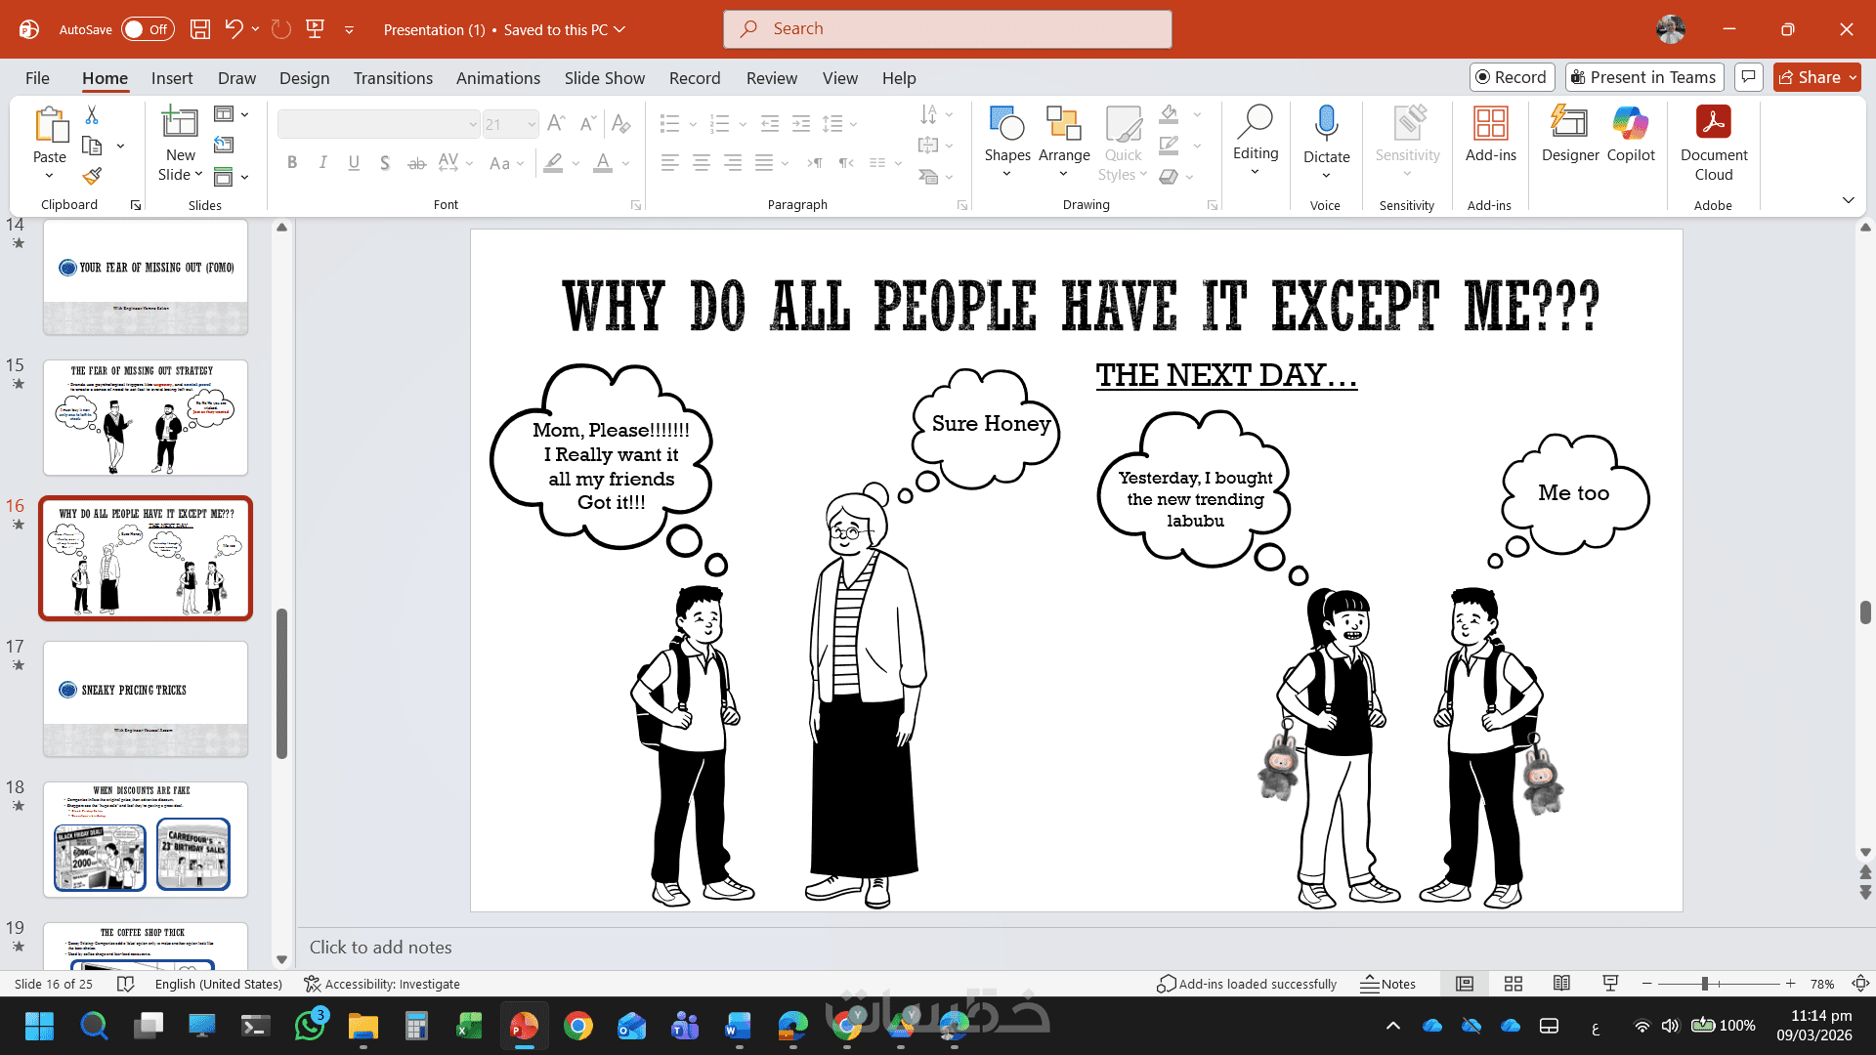
Task: Click the Save icon in title bar
Action: coord(200,29)
